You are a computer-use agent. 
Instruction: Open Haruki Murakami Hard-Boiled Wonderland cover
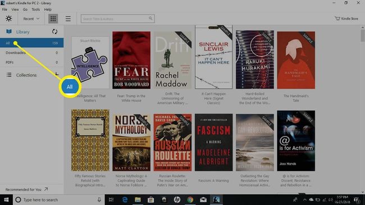point(255,60)
